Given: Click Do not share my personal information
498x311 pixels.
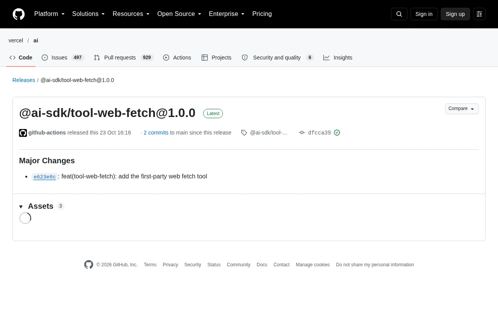Looking at the screenshot, I should [x=375, y=265].
